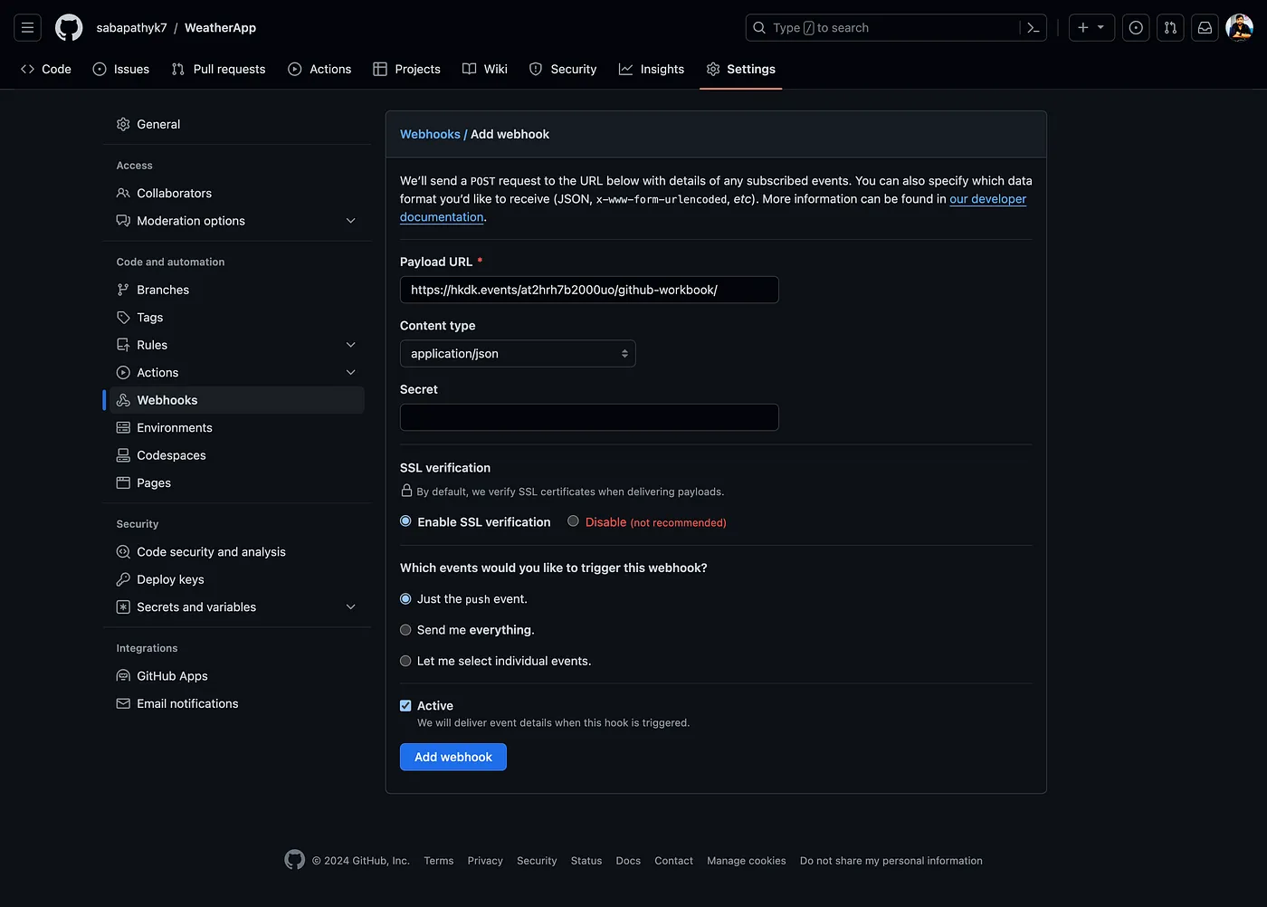The width and height of the screenshot is (1267, 907).
Task: Click your profile avatar picture
Action: tap(1239, 27)
